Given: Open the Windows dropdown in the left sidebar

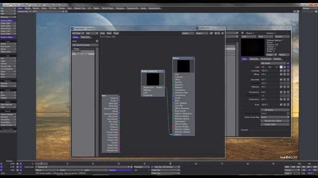Looking at the screenshot, I should (8, 17).
